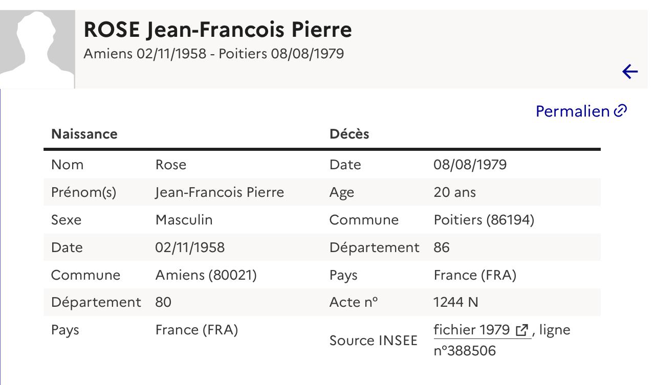Image resolution: width=655 pixels, height=385 pixels.
Task: Click the Age value 20 ans
Action: click(455, 192)
